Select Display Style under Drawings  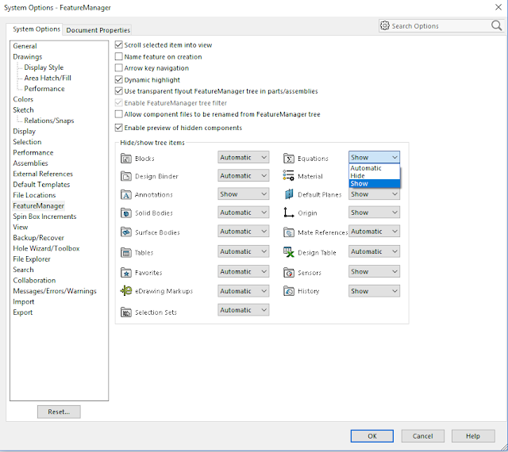point(44,67)
